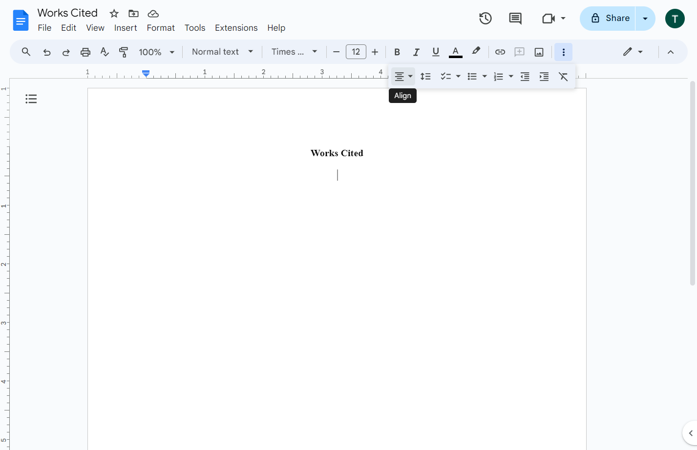Insert a numbered list
The width and height of the screenshot is (697, 450).
point(498,77)
